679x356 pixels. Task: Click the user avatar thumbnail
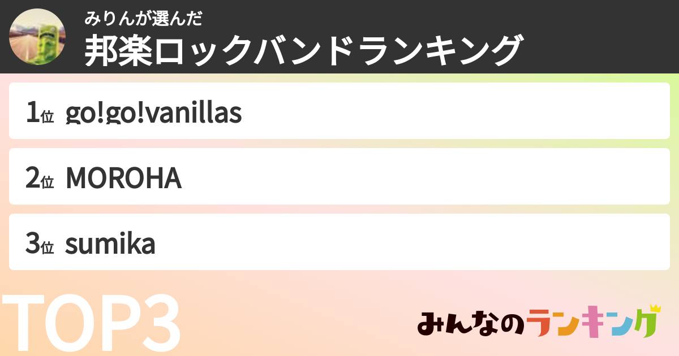(37, 37)
